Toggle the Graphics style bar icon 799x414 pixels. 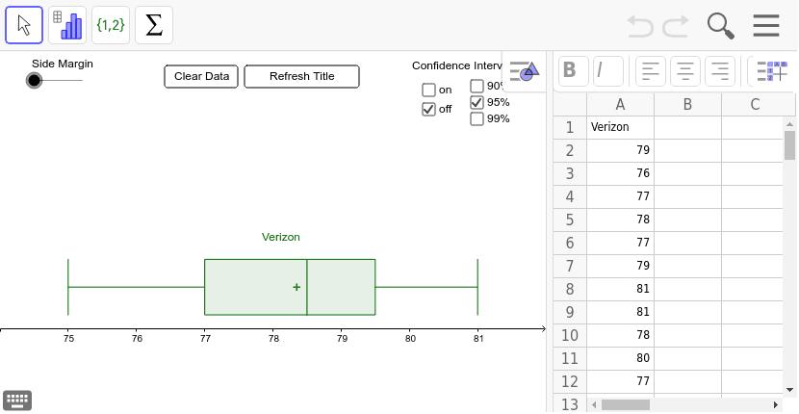(524, 71)
